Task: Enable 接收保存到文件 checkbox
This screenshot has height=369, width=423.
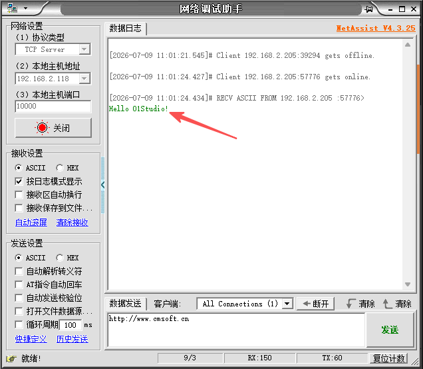Action: (19, 208)
